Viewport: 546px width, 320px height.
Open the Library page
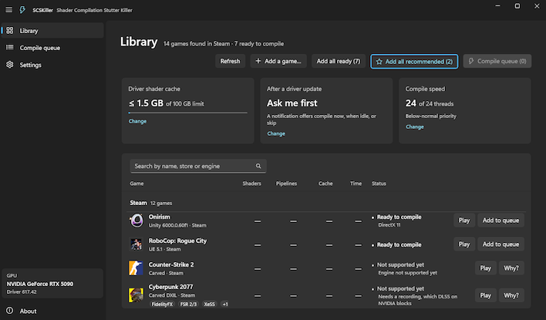tap(52, 31)
